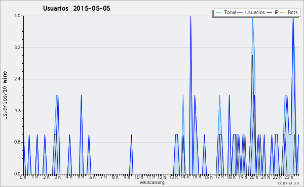
Task: Click the y-axis label 'Usuarios/10 mins'
Action: coord(5,95)
